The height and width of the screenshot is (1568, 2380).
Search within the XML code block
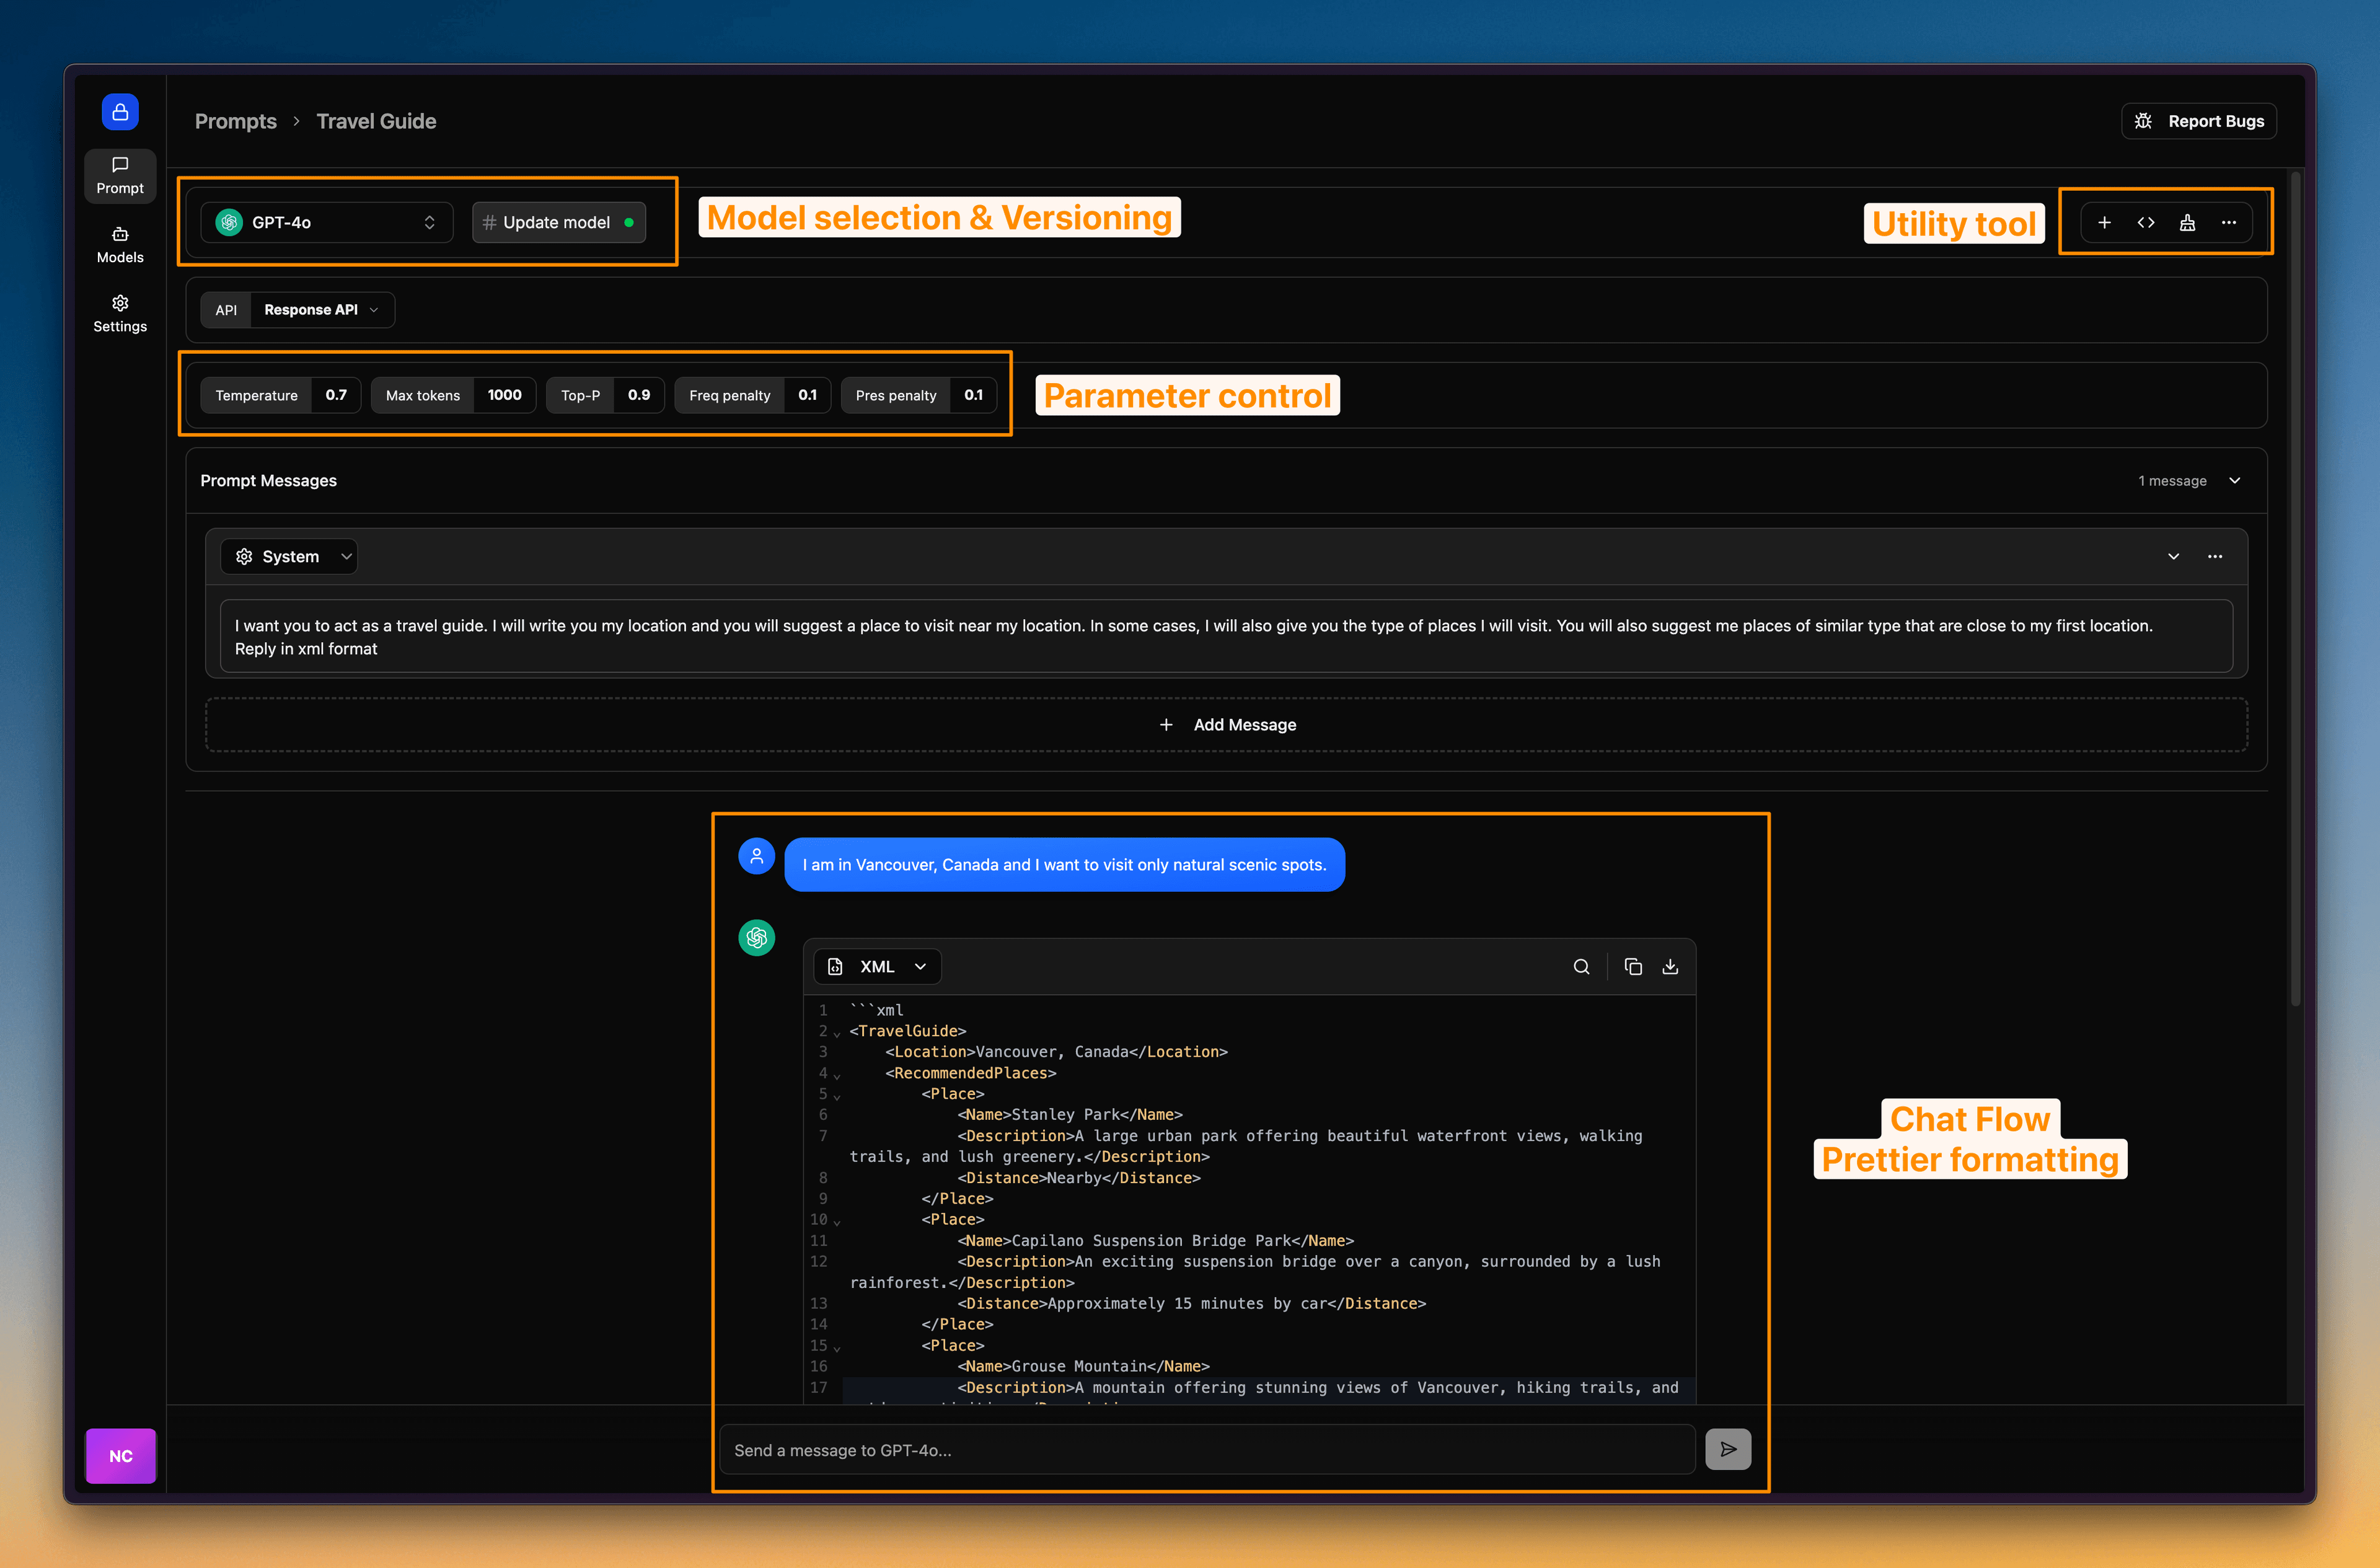pos(1581,967)
